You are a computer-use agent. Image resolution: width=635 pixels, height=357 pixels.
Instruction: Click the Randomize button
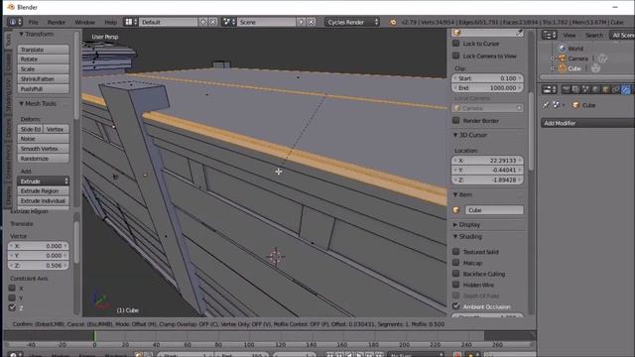point(43,159)
